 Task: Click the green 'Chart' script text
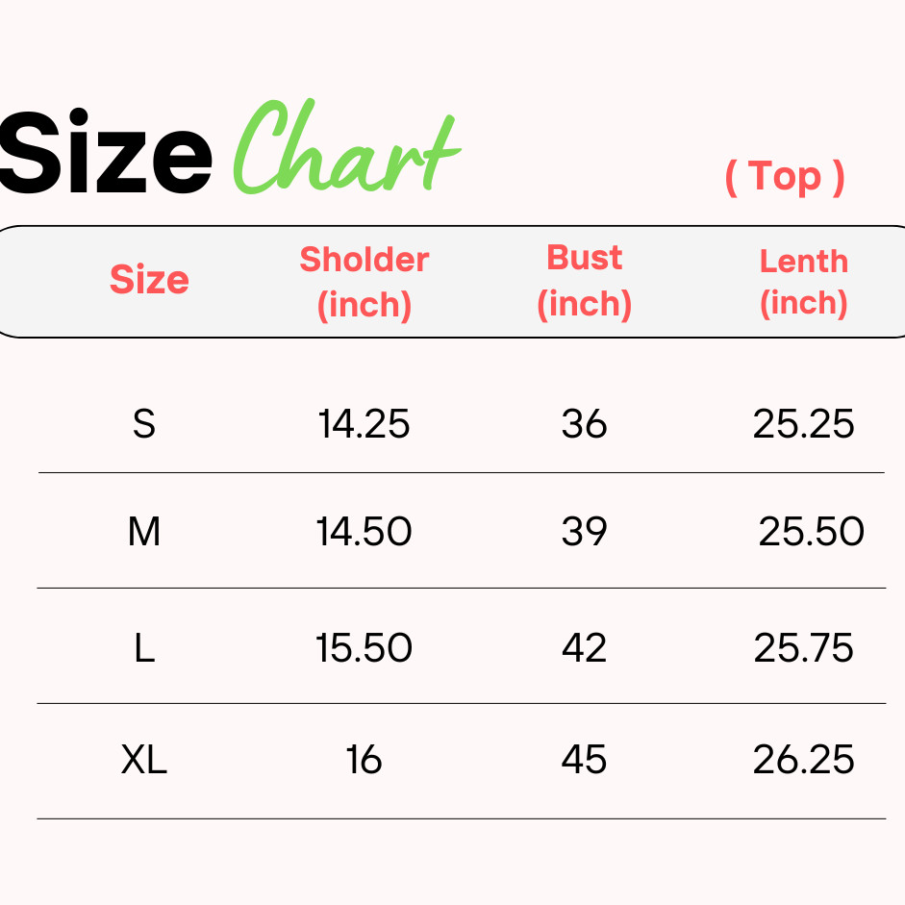click(x=346, y=146)
